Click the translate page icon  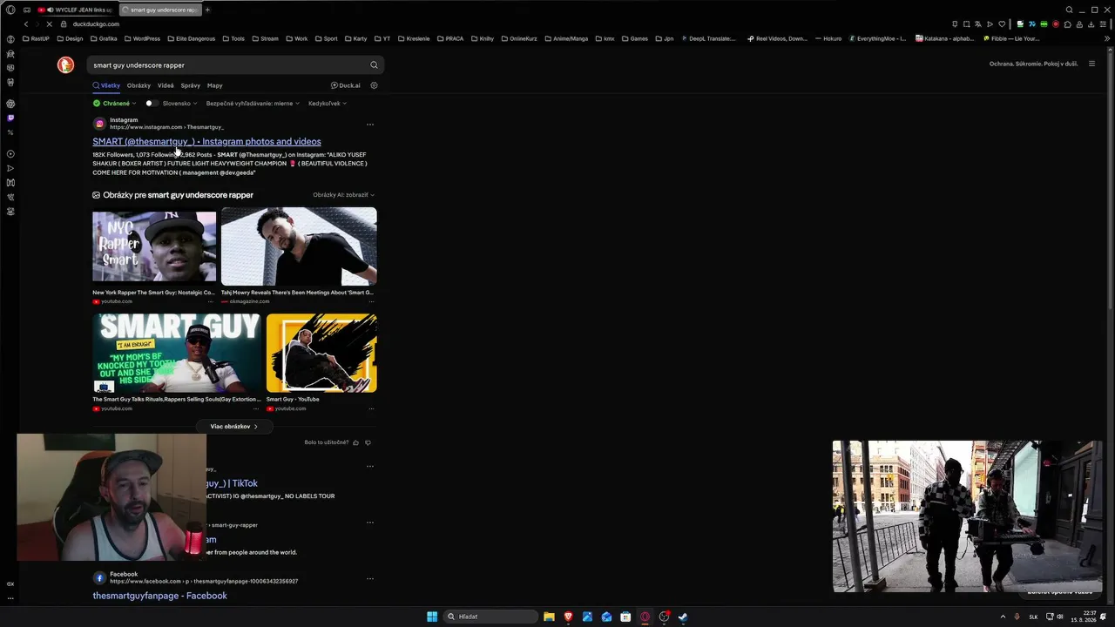(x=978, y=24)
